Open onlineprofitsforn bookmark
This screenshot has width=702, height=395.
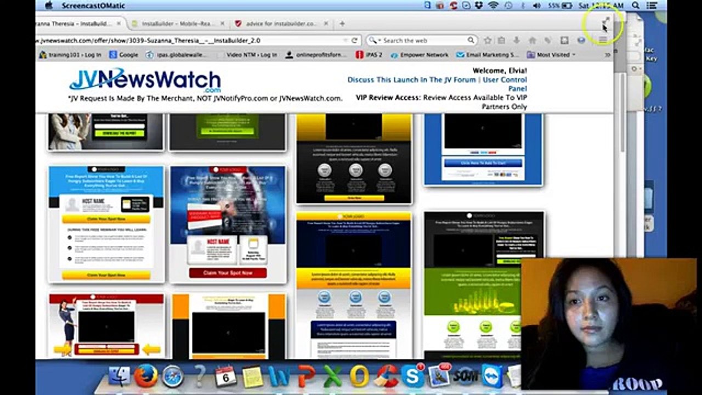tap(316, 55)
